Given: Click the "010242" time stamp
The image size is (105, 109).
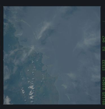Looking at the screenshot, I should [104, 83].
